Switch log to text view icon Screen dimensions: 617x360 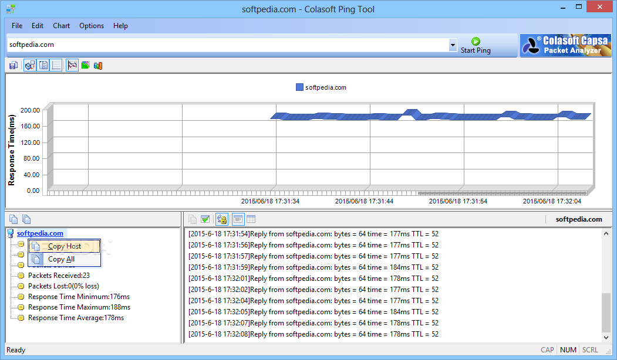238,219
